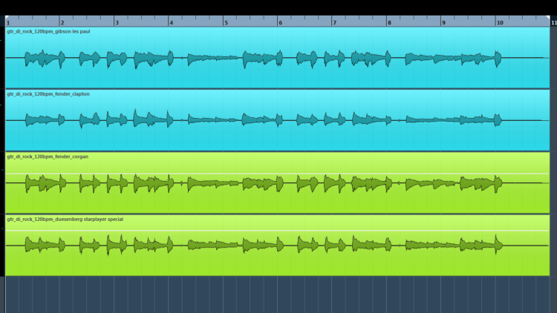Click bar 9 on the ruler

coord(443,23)
